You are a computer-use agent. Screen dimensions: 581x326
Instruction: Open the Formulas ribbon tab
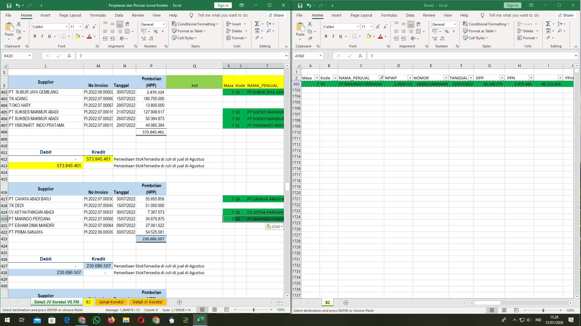[x=98, y=15]
